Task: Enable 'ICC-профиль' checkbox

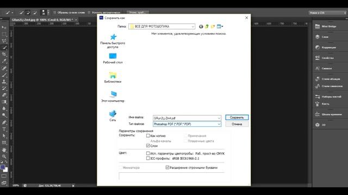Action: [x=148, y=158]
